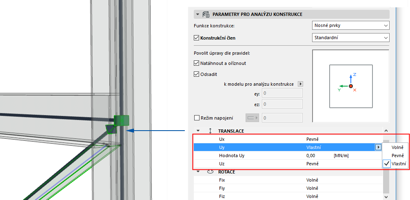Collapse the TRANSLACE section

pos(198,131)
